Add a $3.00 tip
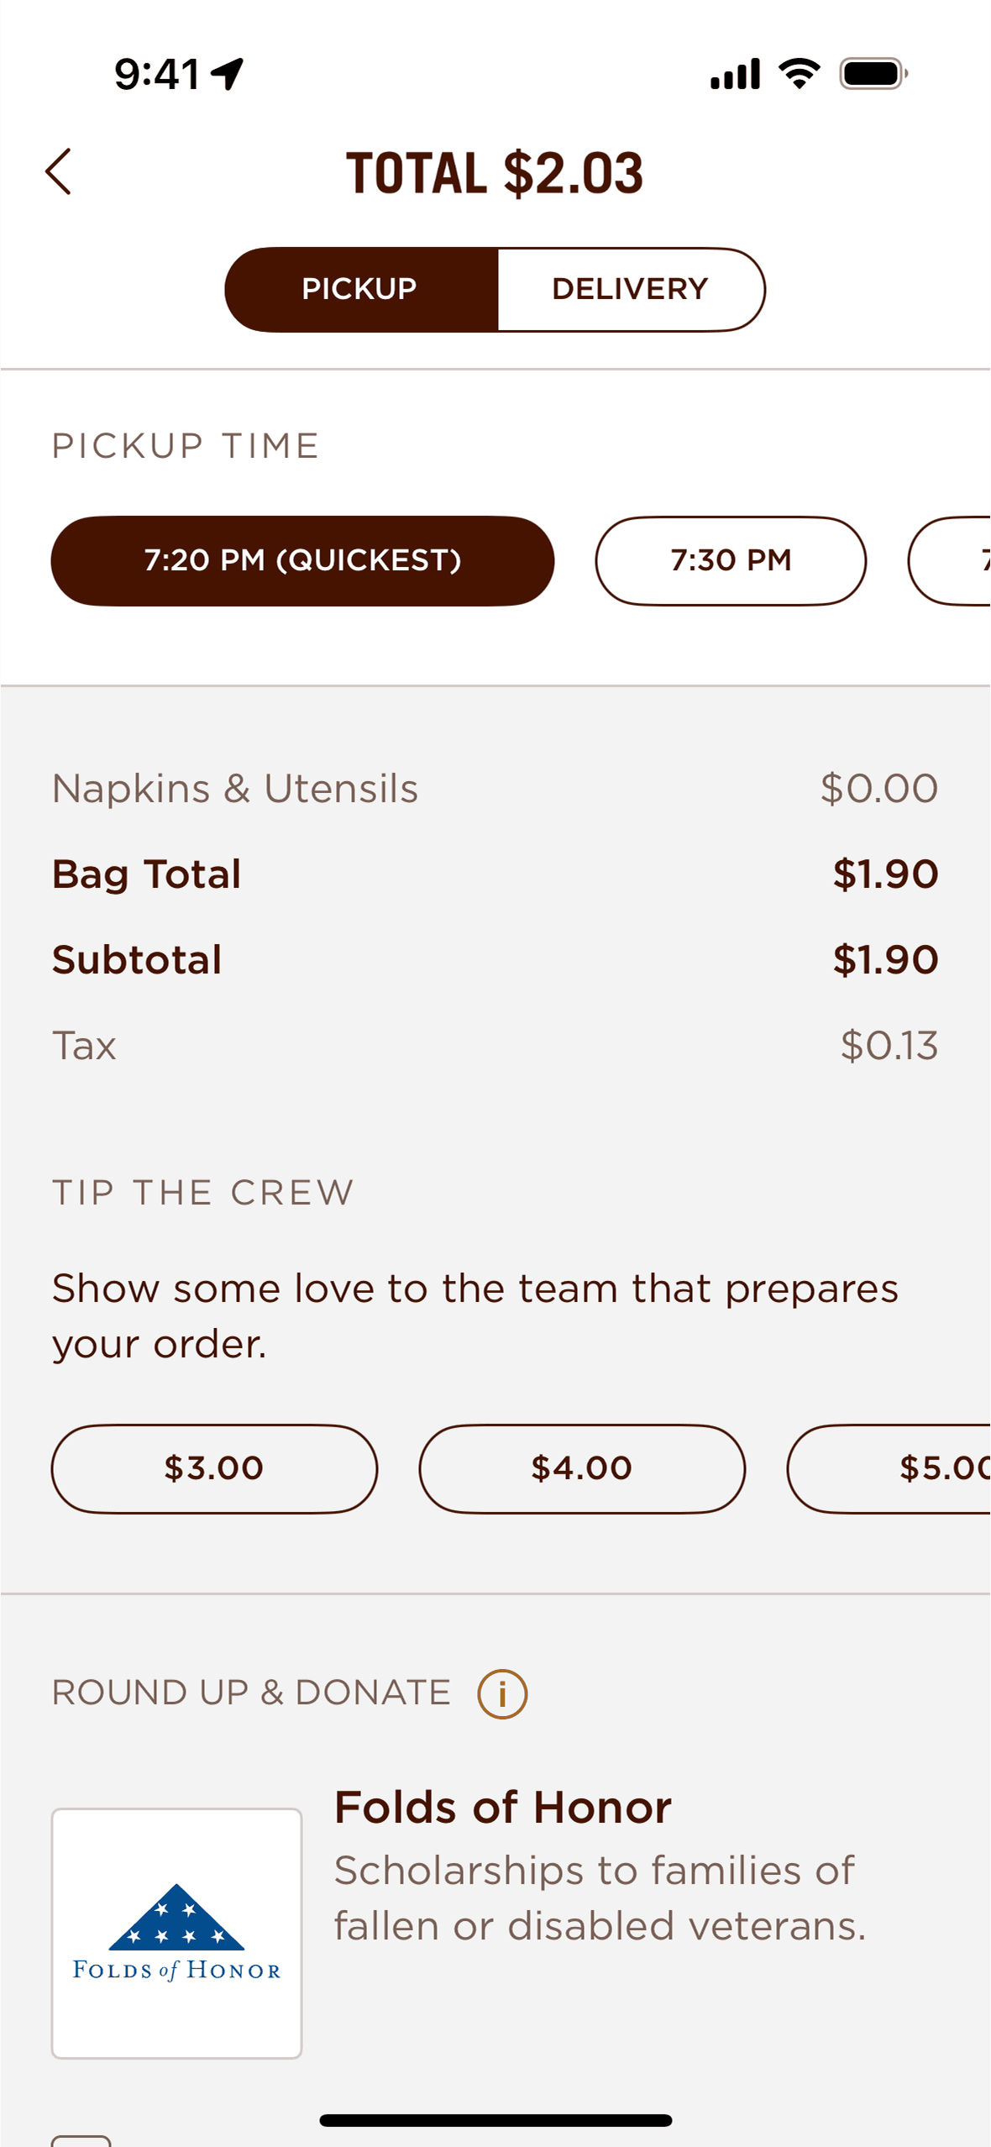 (214, 1468)
